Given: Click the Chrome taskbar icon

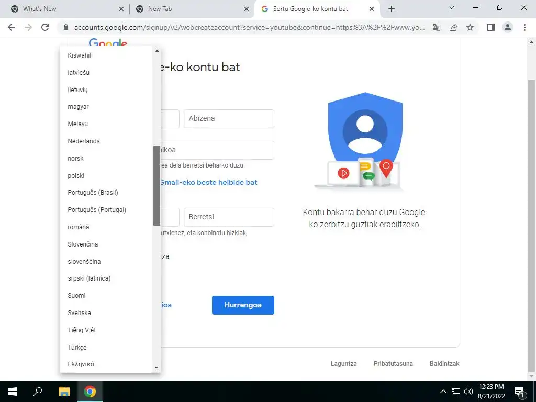Looking at the screenshot, I should [90, 392].
